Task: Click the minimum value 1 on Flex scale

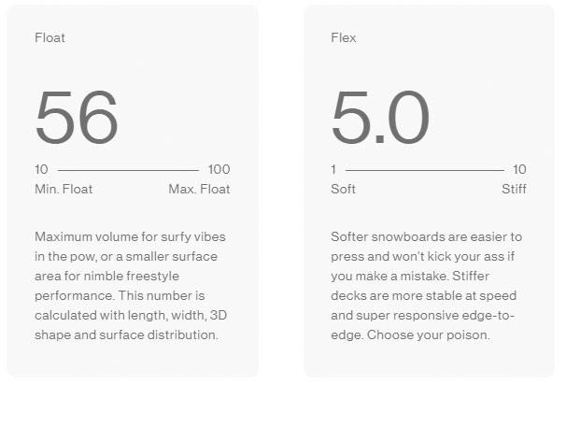Action: (x=333, y=170)
